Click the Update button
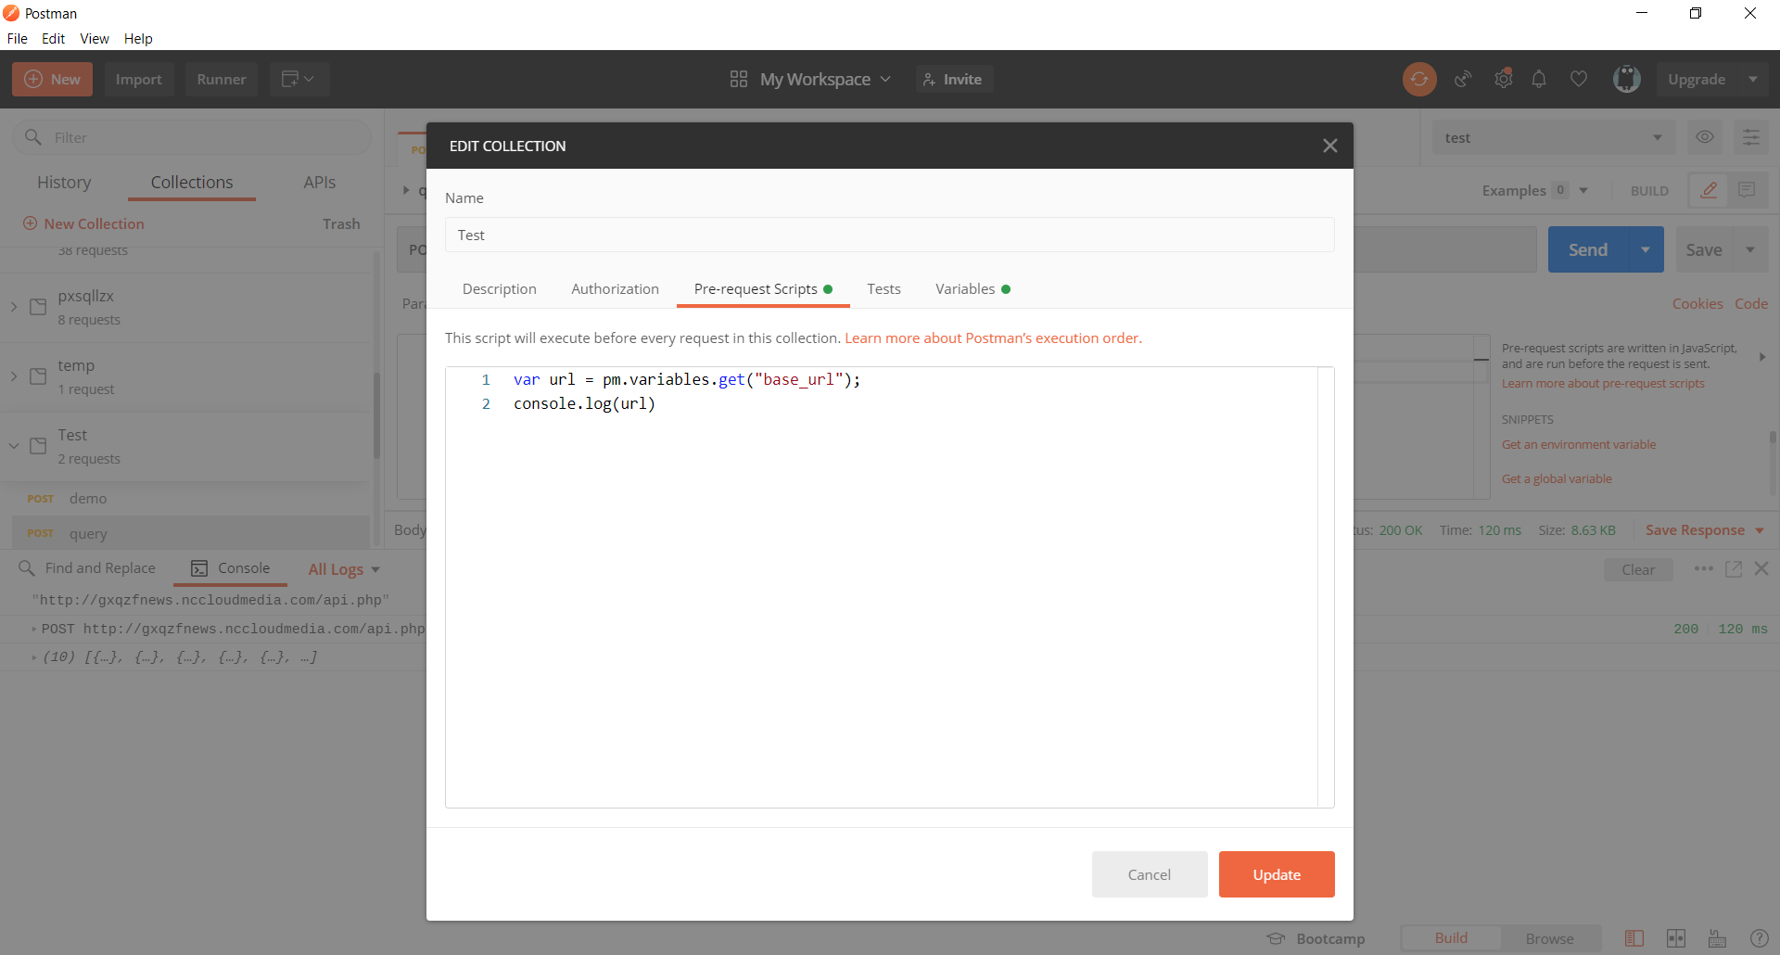The width and height of the screenshot is (1780, 955). click(x=1277, y=874)
